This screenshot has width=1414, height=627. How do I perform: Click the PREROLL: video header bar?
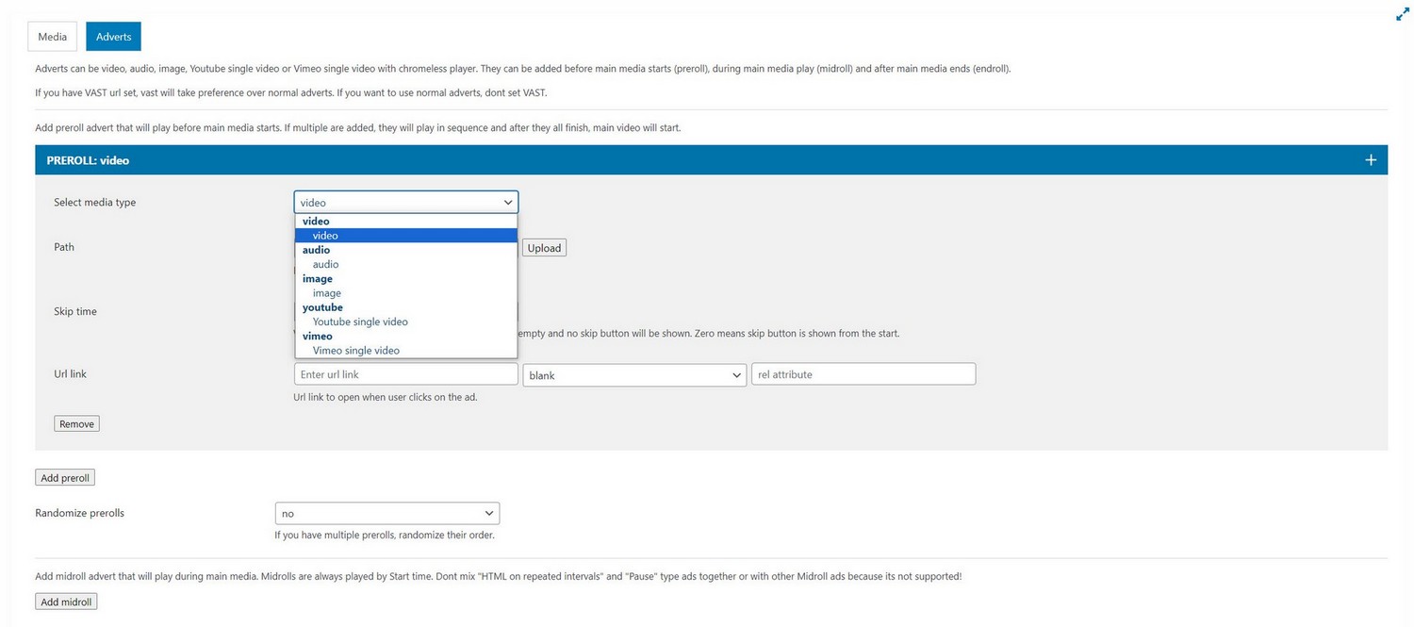660,160
